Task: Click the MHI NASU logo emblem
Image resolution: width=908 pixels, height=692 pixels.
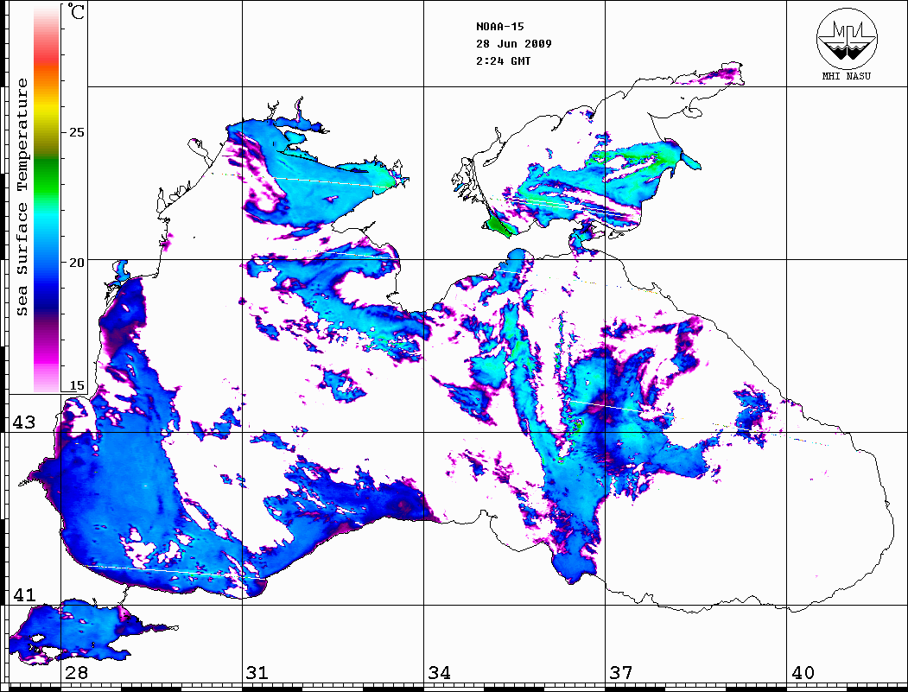Action: [847, 38]
